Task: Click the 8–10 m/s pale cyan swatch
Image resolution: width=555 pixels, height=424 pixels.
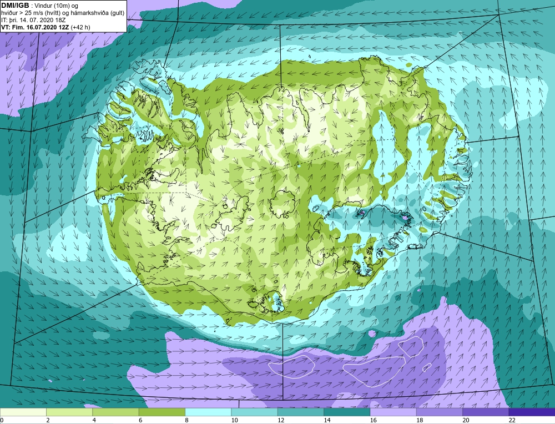Action: click(x=208, y=412)
